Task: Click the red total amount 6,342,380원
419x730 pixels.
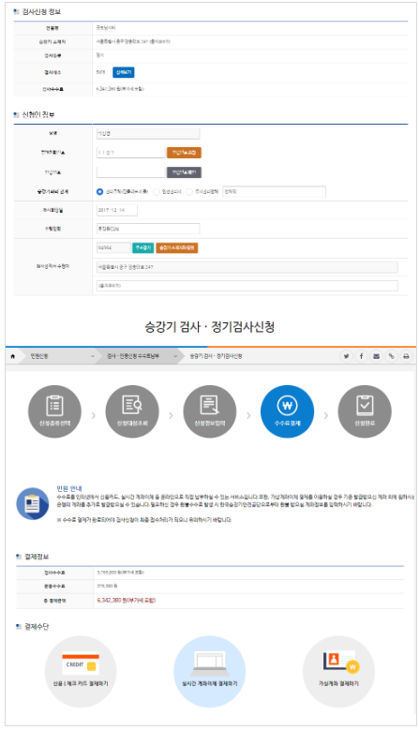Action: [127, 601]
